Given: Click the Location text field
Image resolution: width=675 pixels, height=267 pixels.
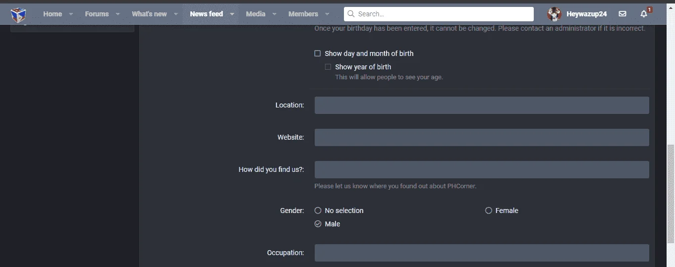Looking at the screenshot, I should [x=482, y=105].
